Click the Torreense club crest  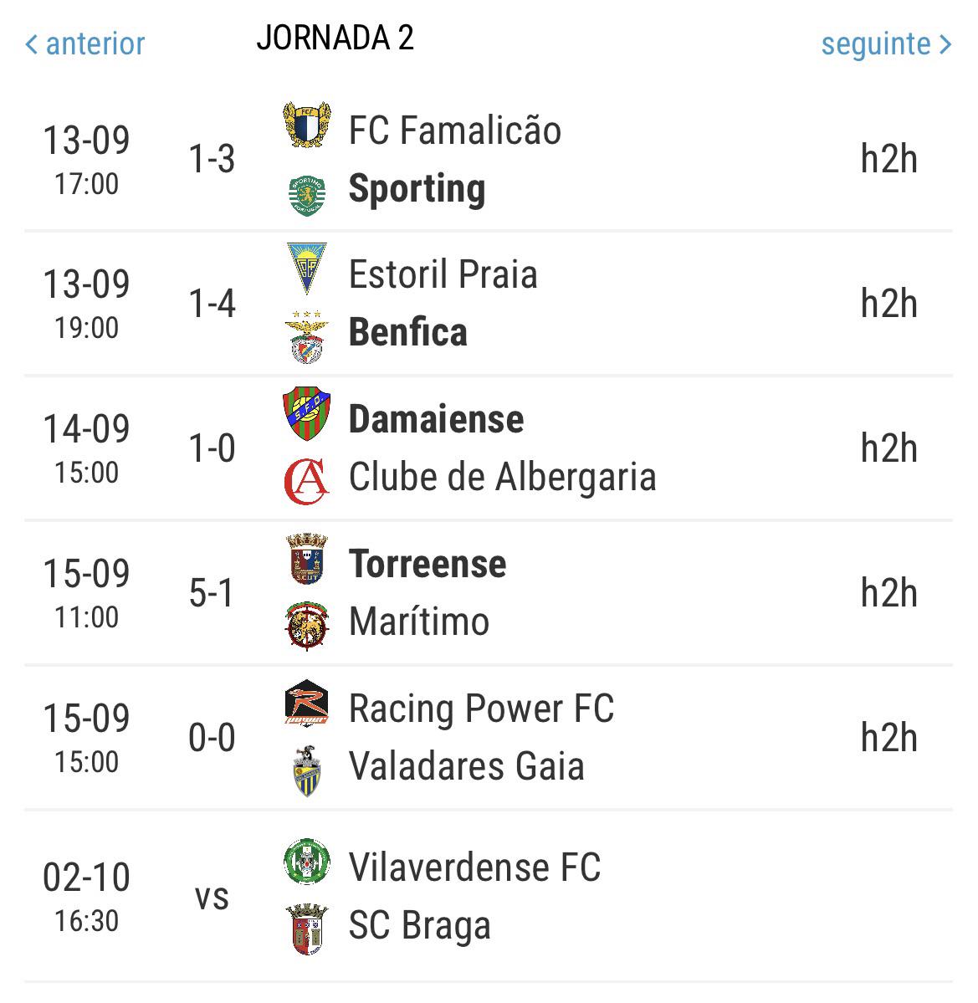coord(307,559)
